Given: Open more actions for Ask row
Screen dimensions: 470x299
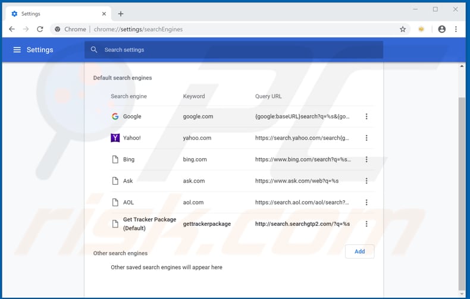Looking at the screenshot, I should (x=366, y=181).
